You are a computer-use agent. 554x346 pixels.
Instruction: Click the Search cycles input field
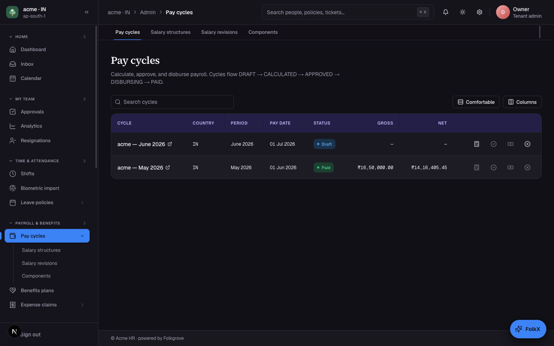pyautogui.click(x=172, y=102)
